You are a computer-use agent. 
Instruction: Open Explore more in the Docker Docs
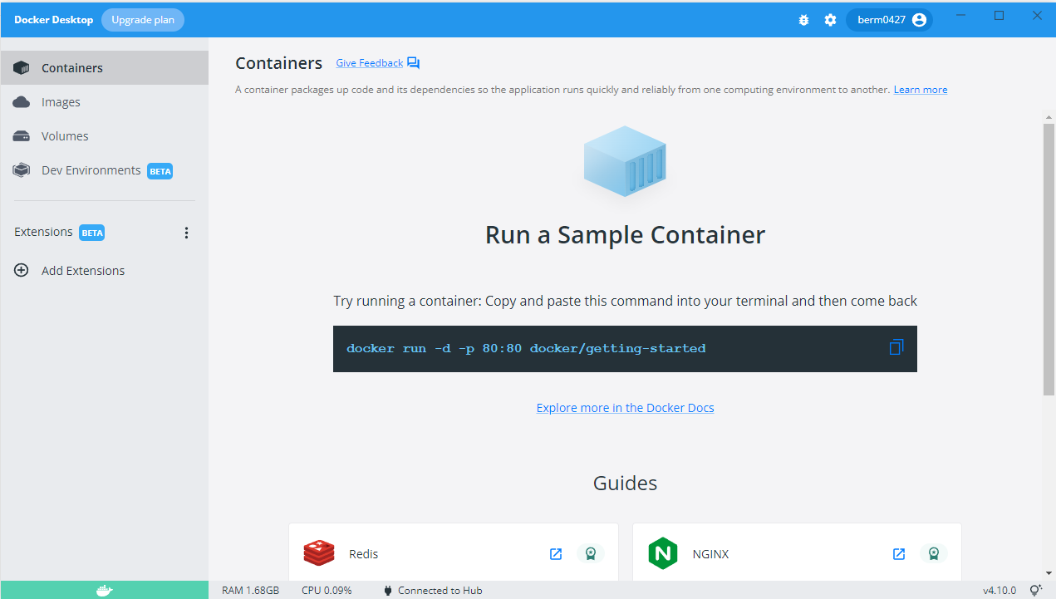point(625,408)
